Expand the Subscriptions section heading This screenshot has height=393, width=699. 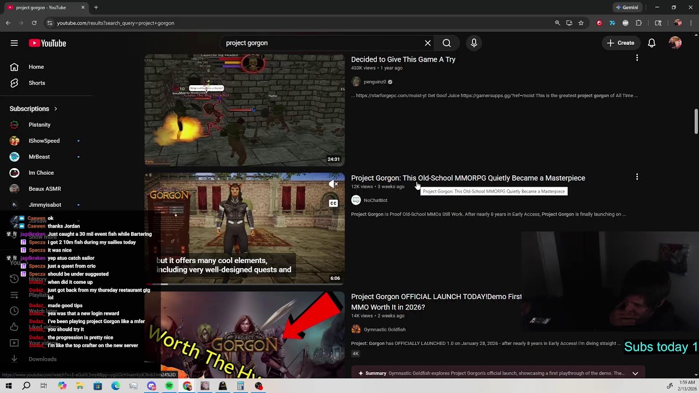[33, 109]
